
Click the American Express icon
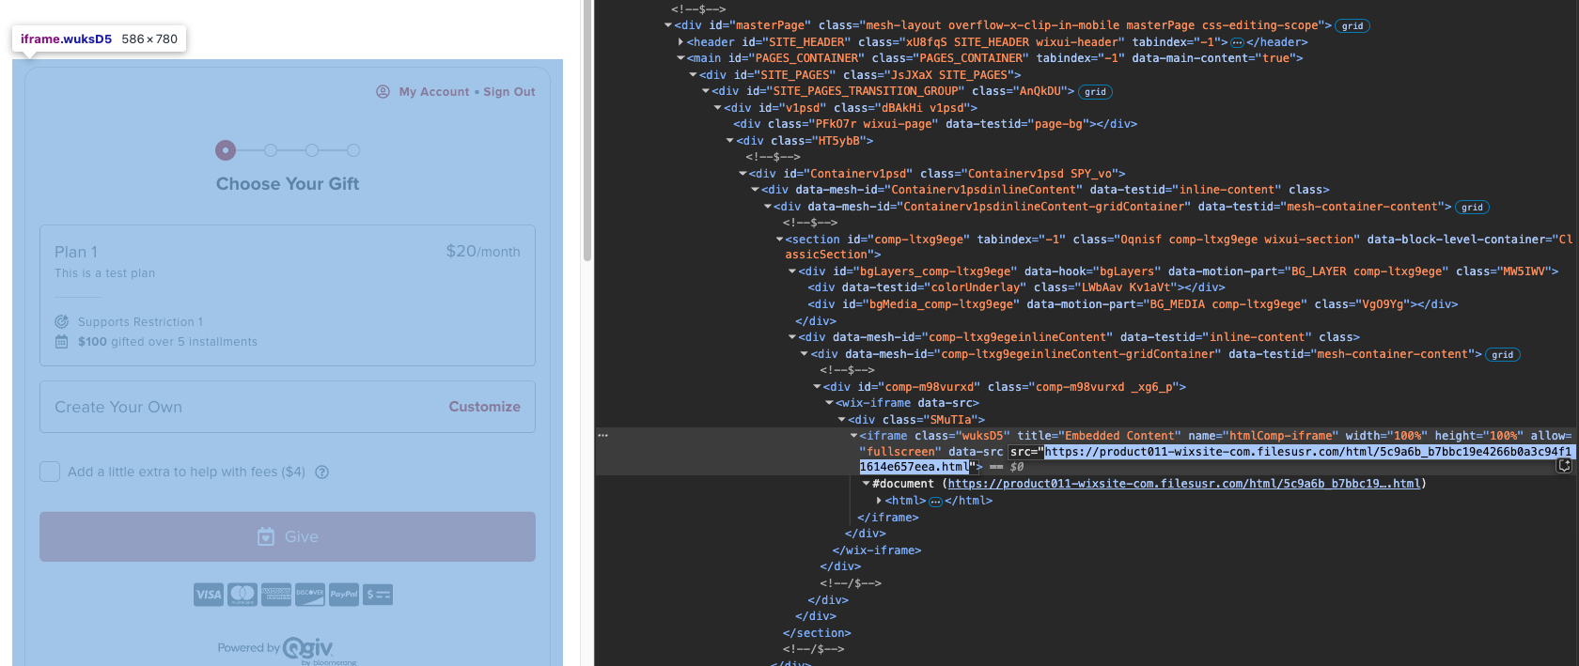coord(276,595)
